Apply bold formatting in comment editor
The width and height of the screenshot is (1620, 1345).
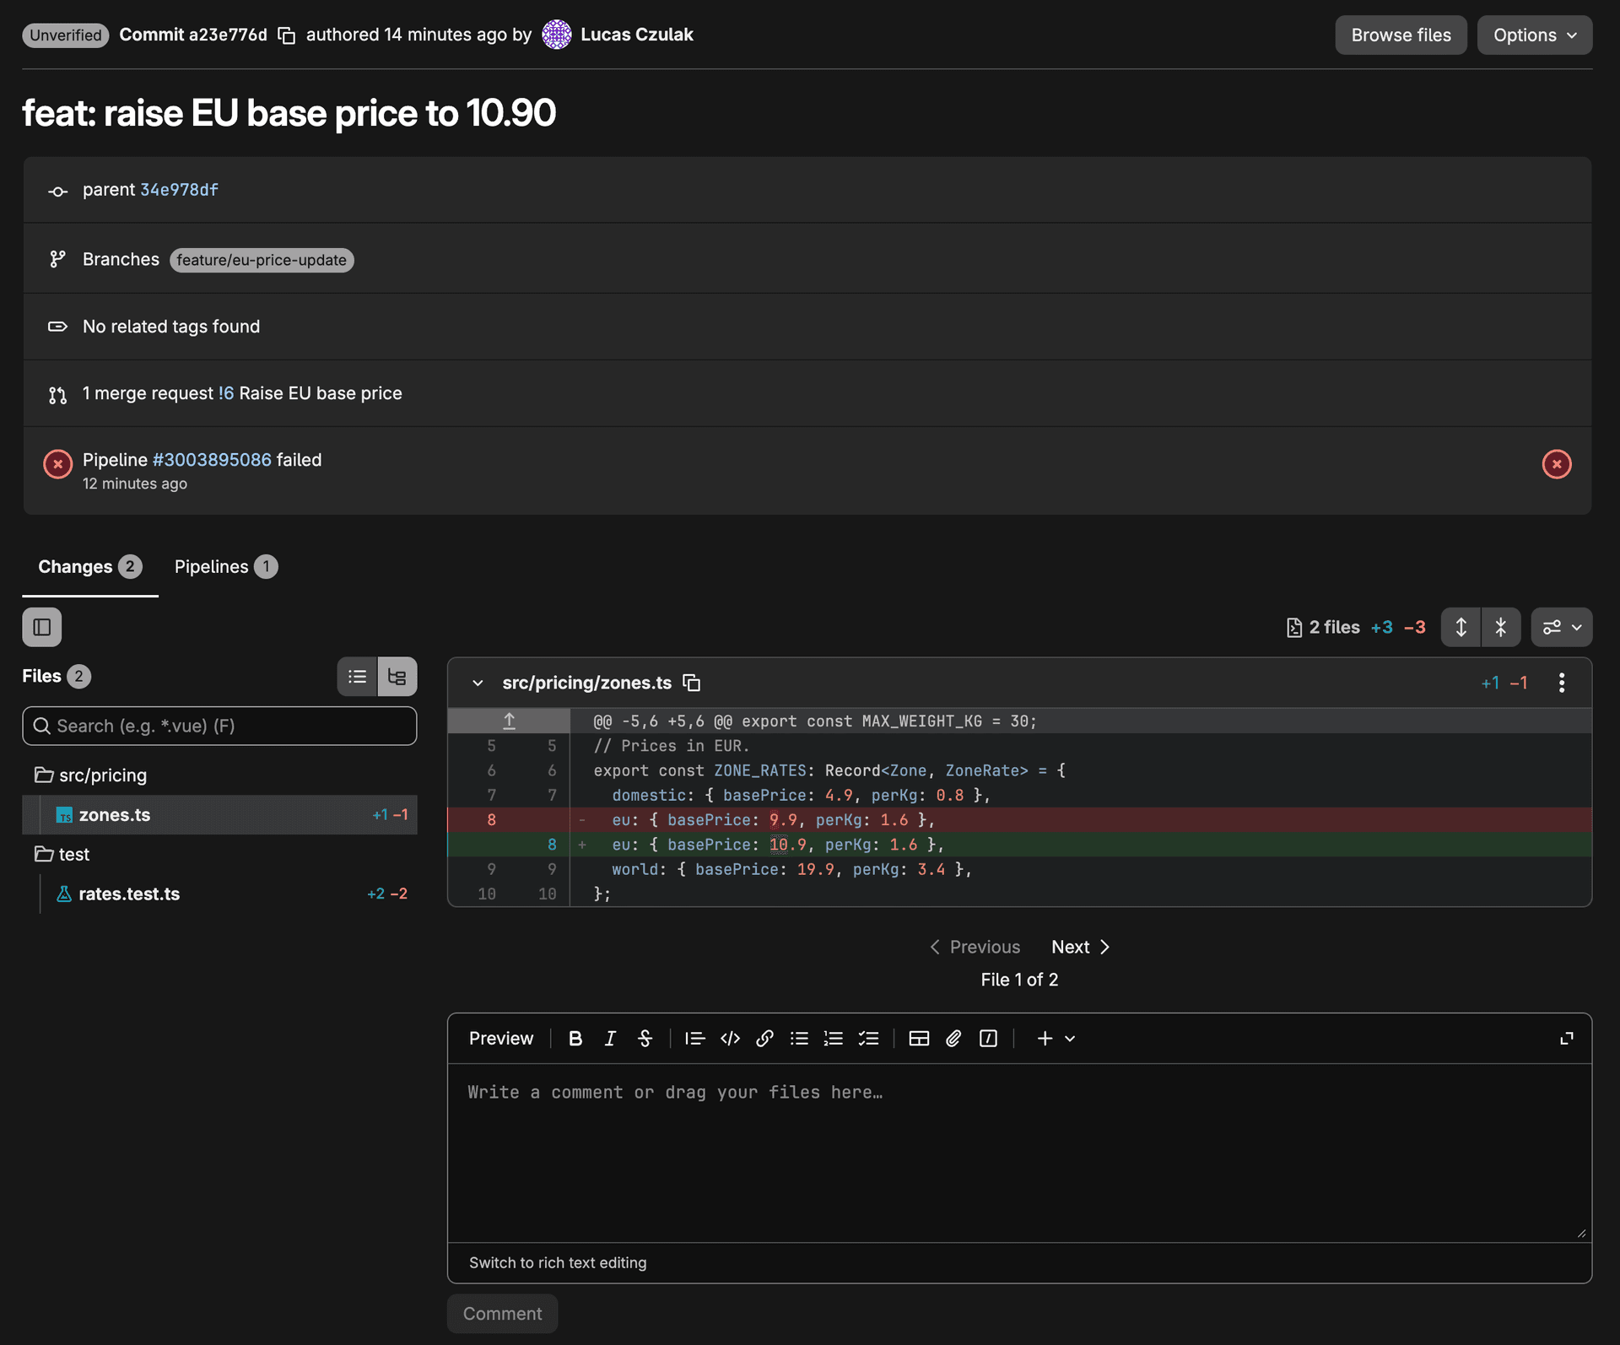pos(575,1039)
